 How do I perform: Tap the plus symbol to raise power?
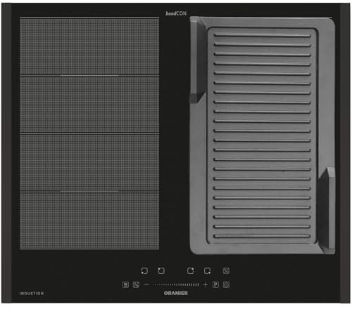click(206, 284)
